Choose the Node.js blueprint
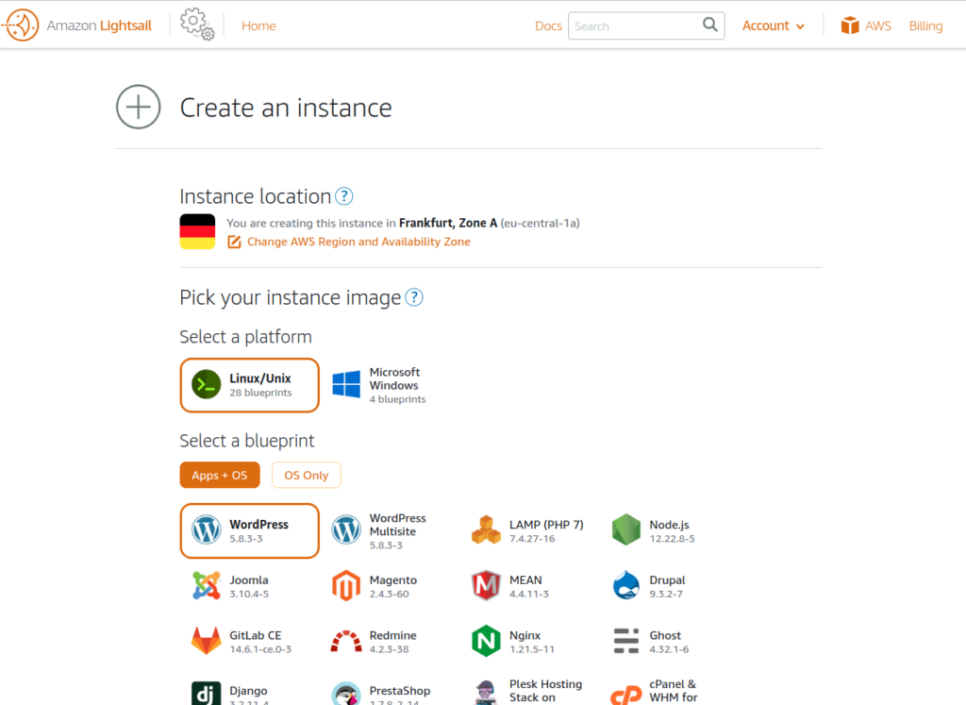Viewport: 966px width, 705px height. 669,531
